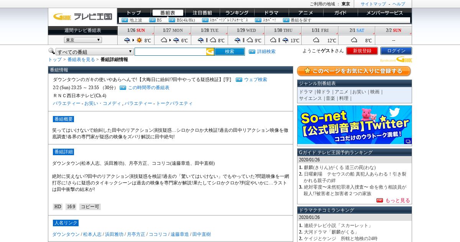The height and width of the screenshot is (242, 460).
Task: Click the small icon on So-net banner corner
Action: click(408, 141)
